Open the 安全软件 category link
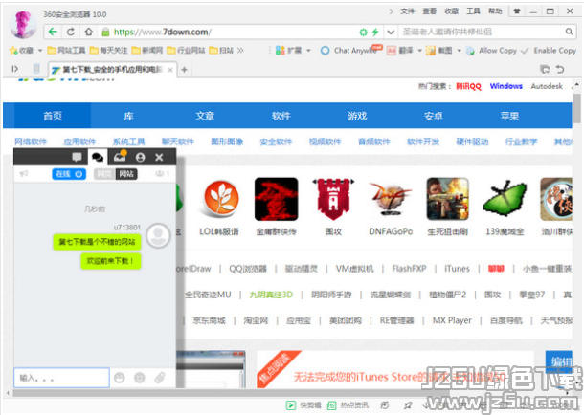This screenshot has height=415, width=584. pyautogui.click(x=276, y=142)
